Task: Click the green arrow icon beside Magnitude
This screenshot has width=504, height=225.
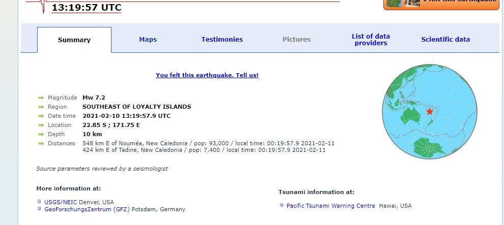Action: [x=41, y=98]
